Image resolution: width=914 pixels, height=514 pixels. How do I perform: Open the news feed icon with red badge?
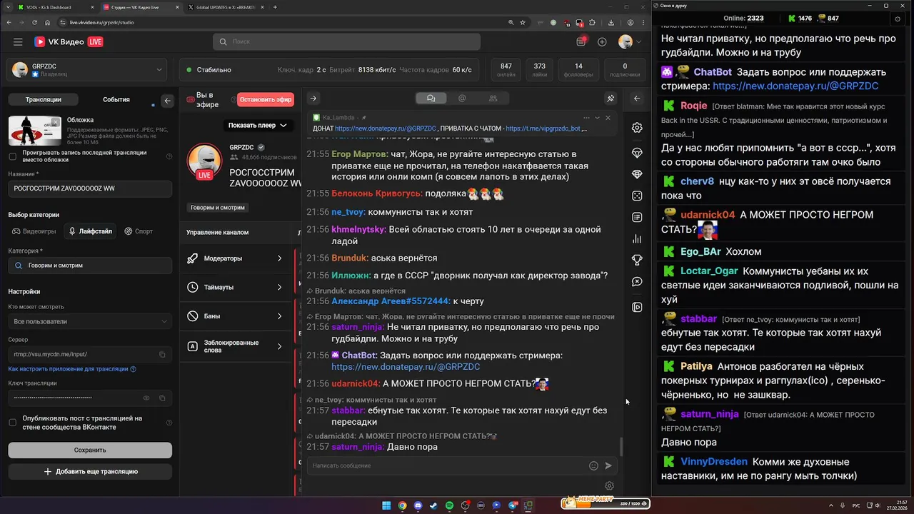coord(581,42)
